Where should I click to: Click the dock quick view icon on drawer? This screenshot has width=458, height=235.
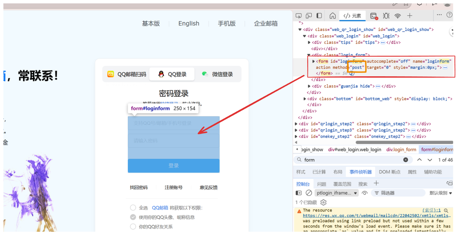450,183
